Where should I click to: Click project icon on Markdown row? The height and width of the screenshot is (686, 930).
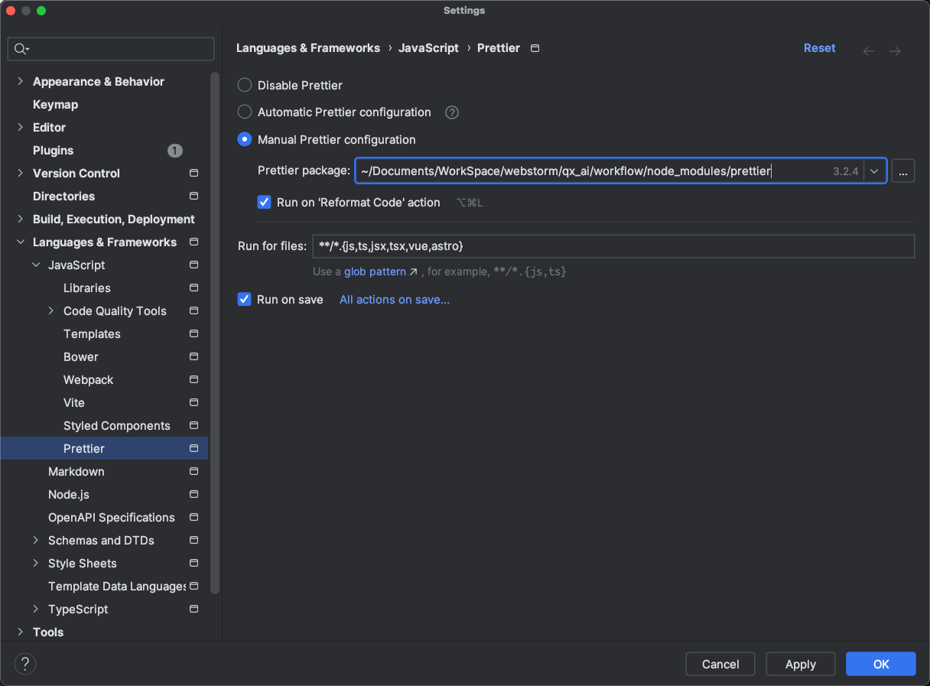[x=193, y=472]
